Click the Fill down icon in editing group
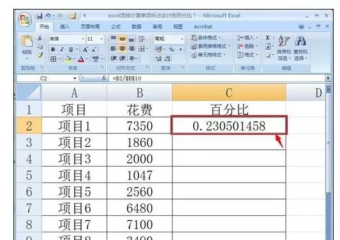This screenshot has width=340, height=240. (x=268, y=47)
